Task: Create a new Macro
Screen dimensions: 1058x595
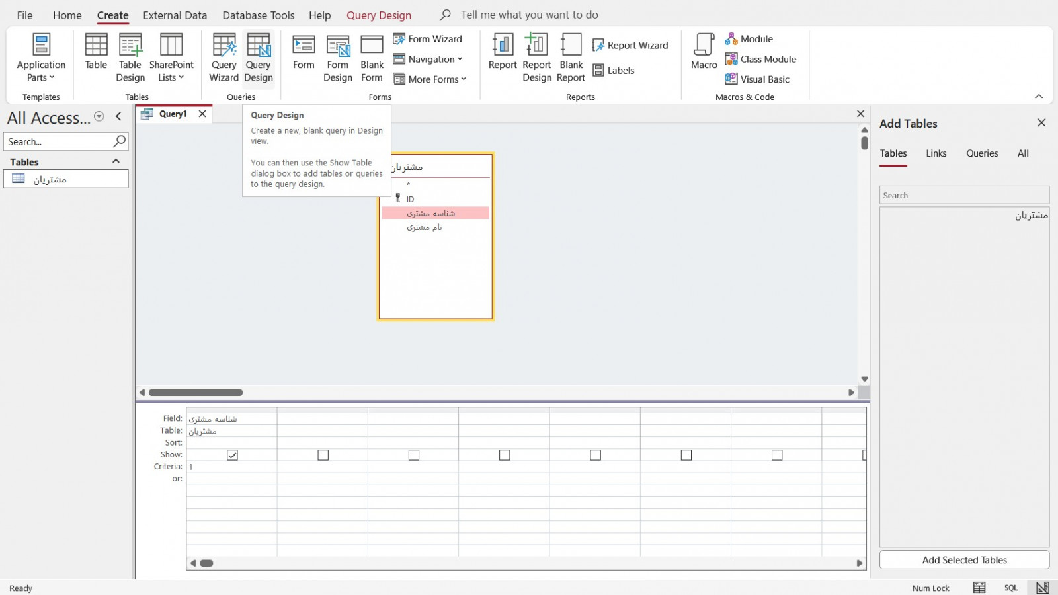Action: tap(704, 53)
